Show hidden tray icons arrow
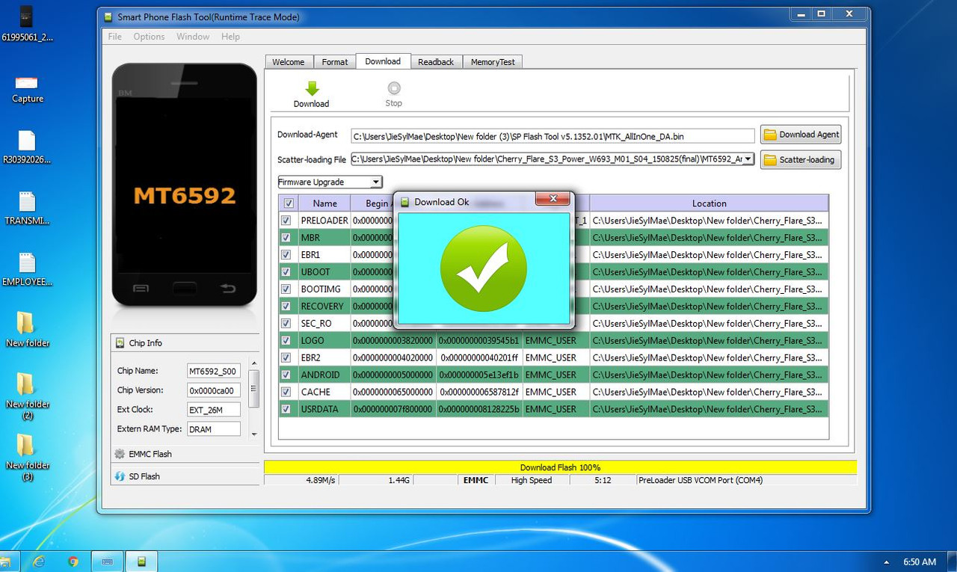 point(886,562)
